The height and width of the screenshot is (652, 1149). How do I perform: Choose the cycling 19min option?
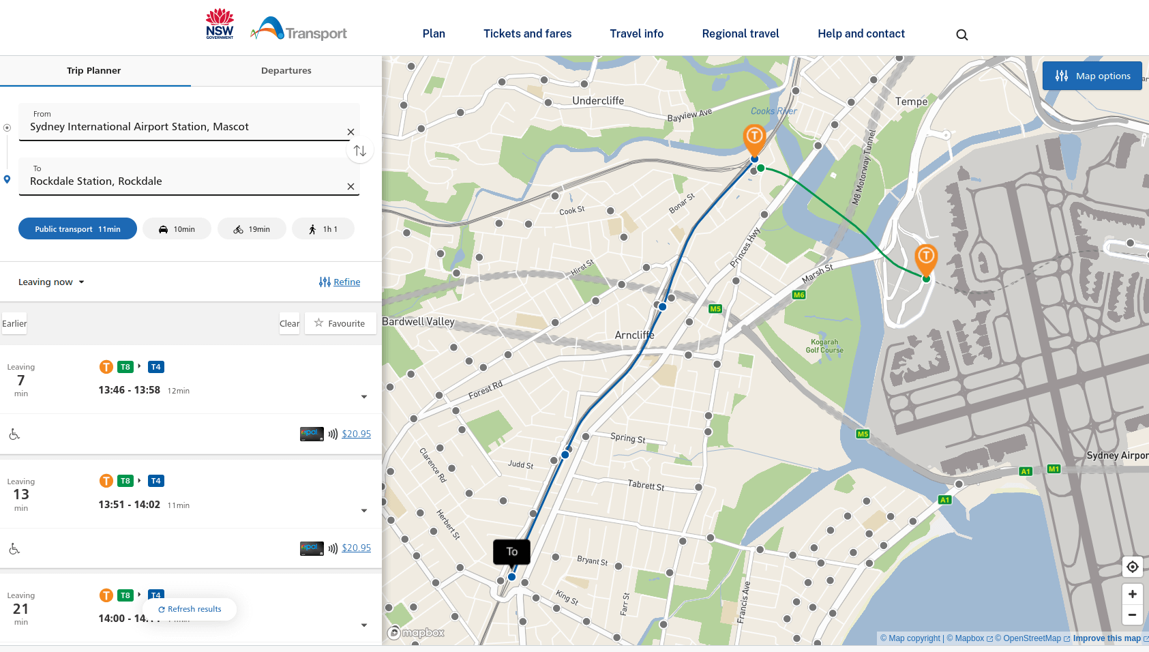pyautogui.click(x=252, y=229)
